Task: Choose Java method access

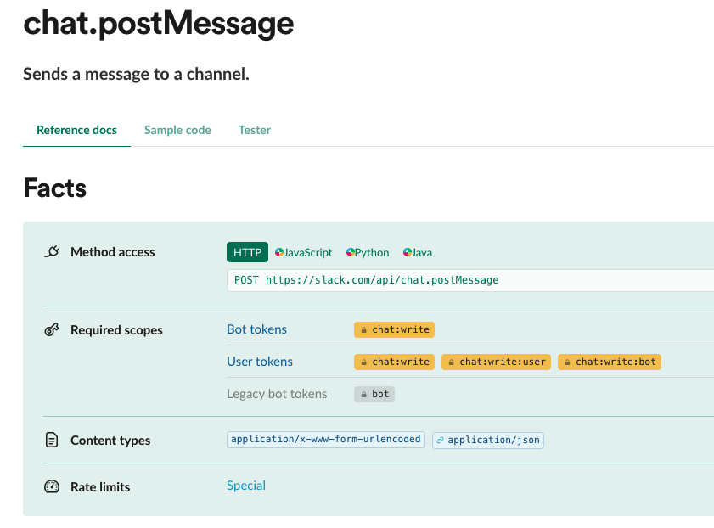Action: tap(418, 253)
